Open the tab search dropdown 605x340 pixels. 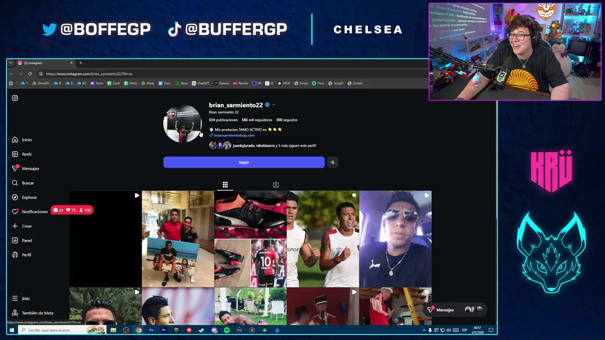coord(10,63)
